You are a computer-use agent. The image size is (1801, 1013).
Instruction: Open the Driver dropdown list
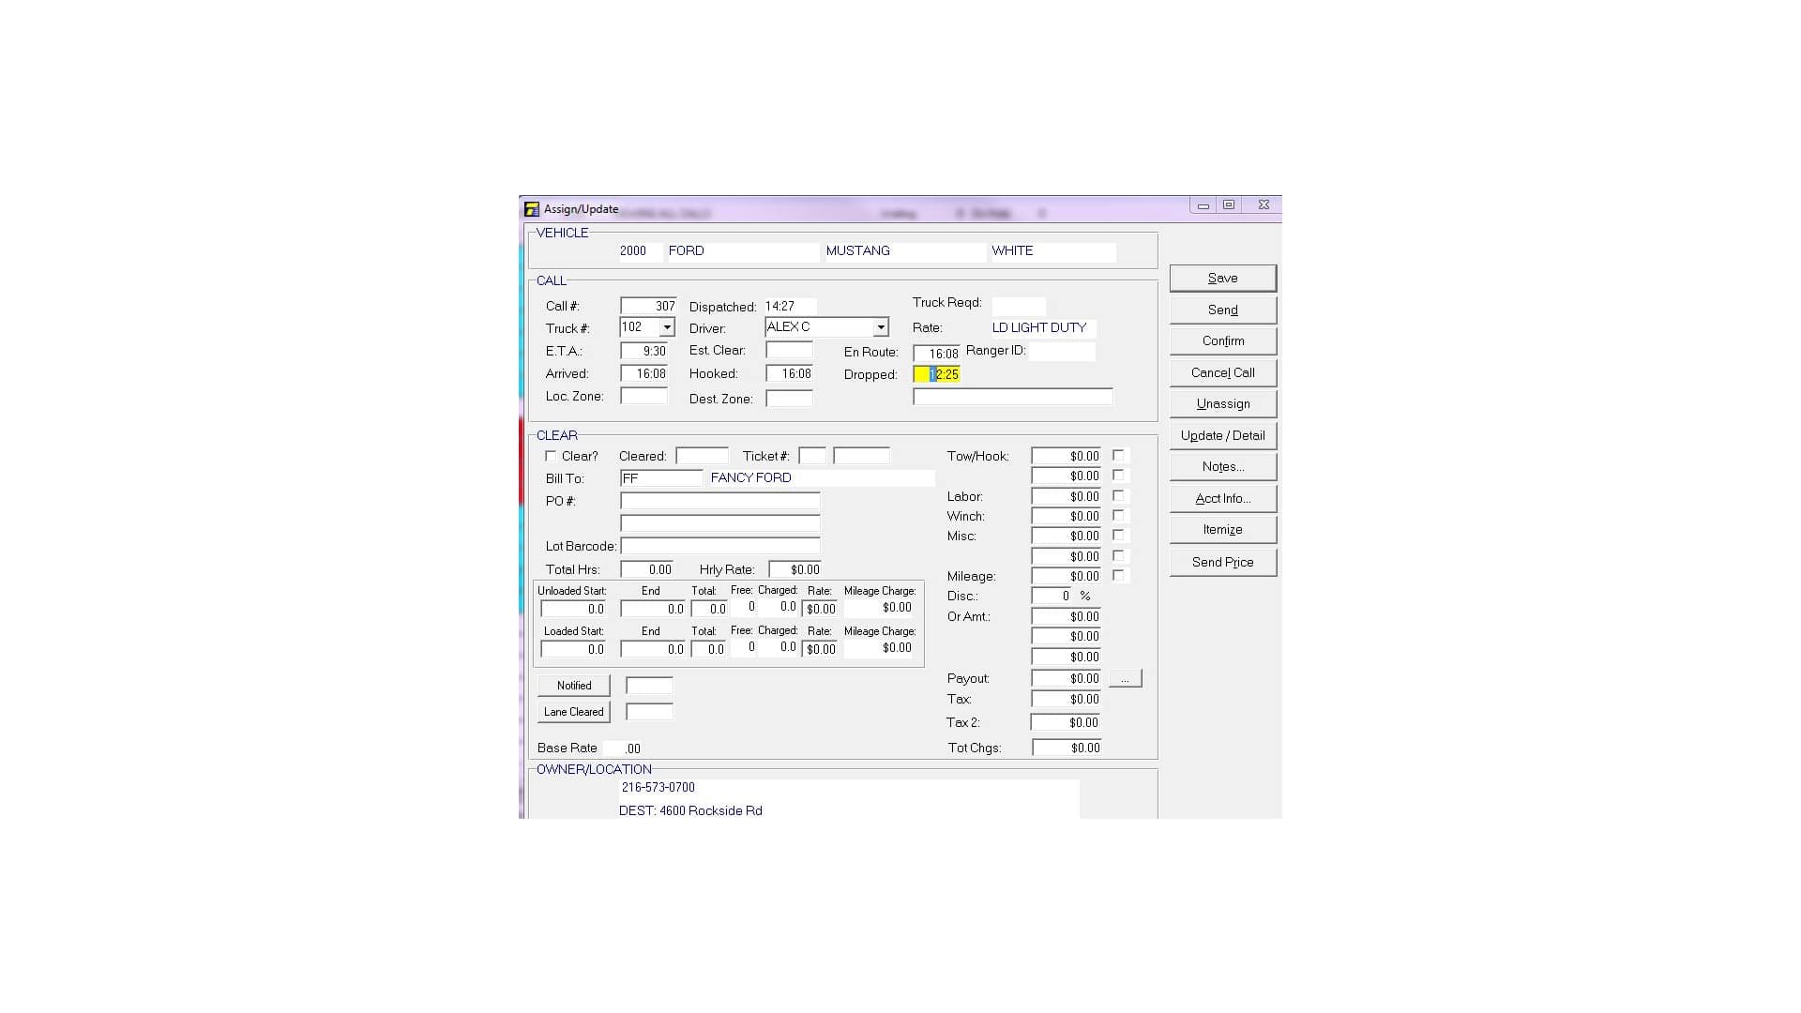[x=881, y=327]
